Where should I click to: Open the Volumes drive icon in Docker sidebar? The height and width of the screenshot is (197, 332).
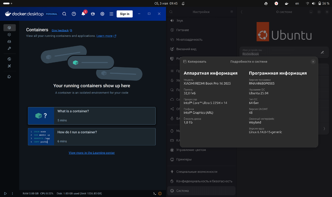[x=9, y=42]
